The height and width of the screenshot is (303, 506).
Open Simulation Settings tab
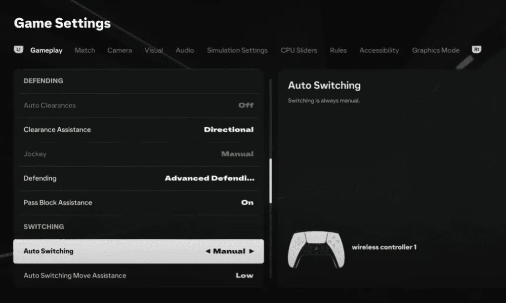(x=237, y=50)
